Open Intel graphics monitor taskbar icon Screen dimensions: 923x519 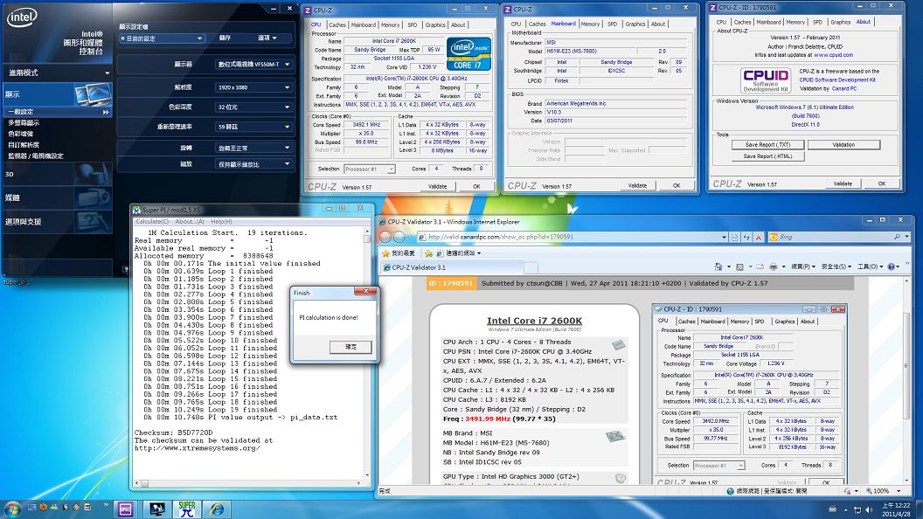coord(156,509)
